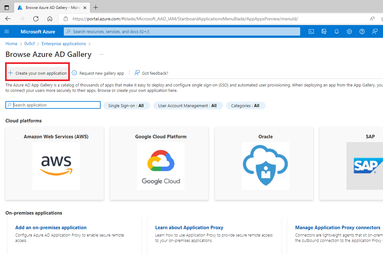Click the browser address bar URL
Screen dimensions: 383x254
click(185, 19)
